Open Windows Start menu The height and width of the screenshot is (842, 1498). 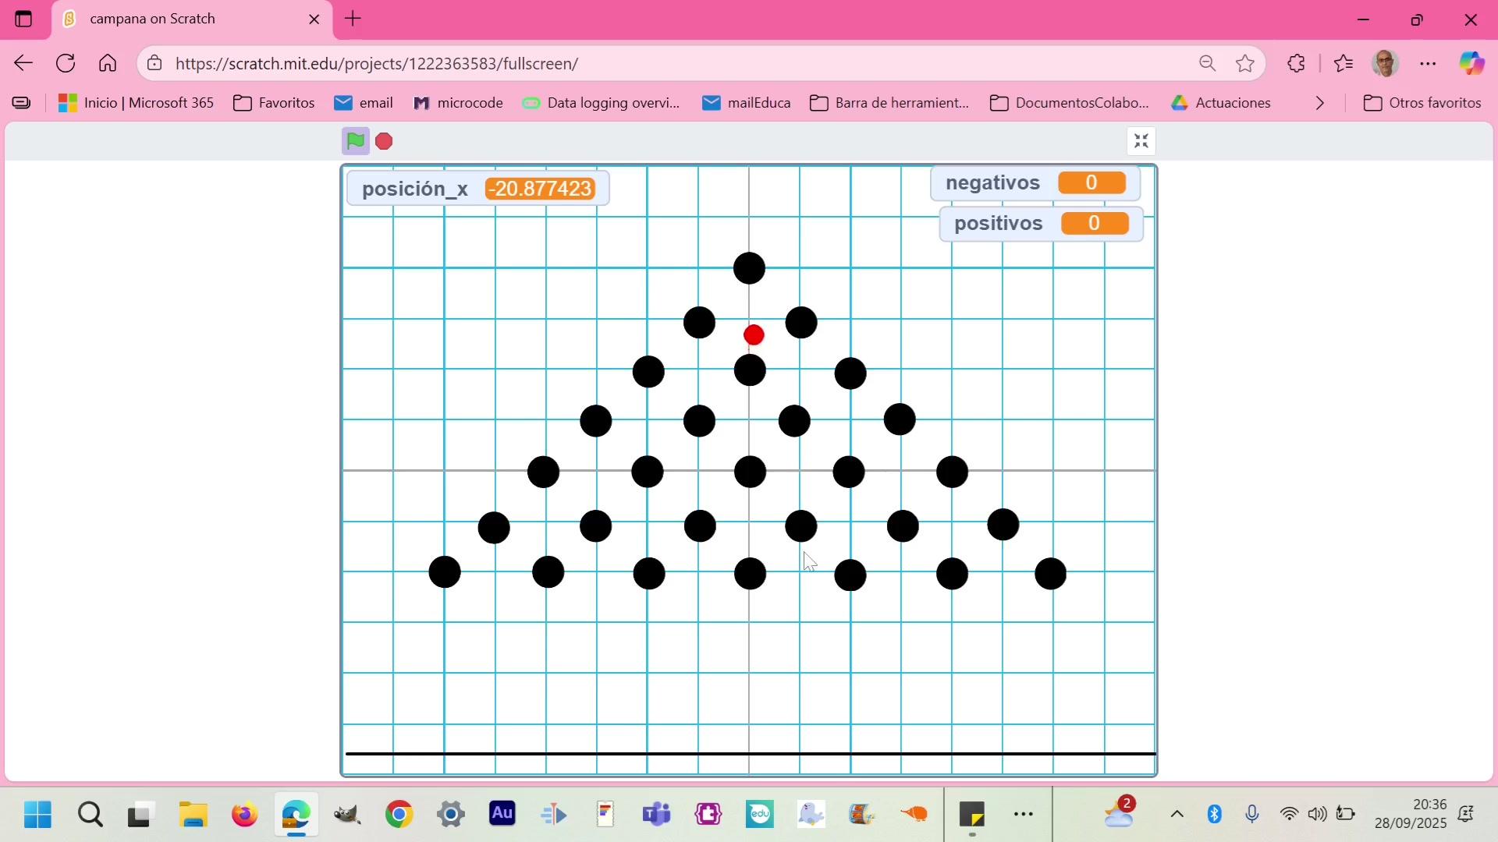37,815
